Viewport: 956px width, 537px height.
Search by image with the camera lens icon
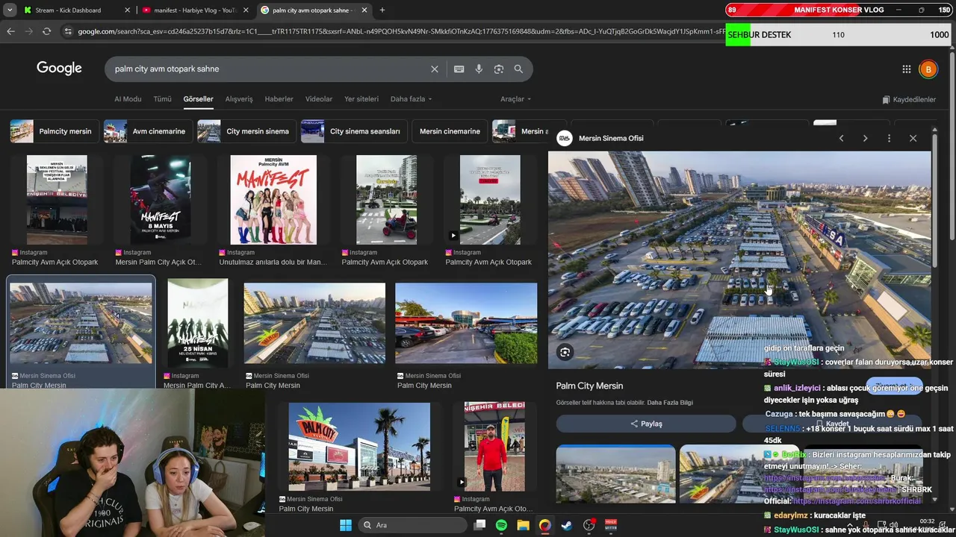tap(499, 69)
